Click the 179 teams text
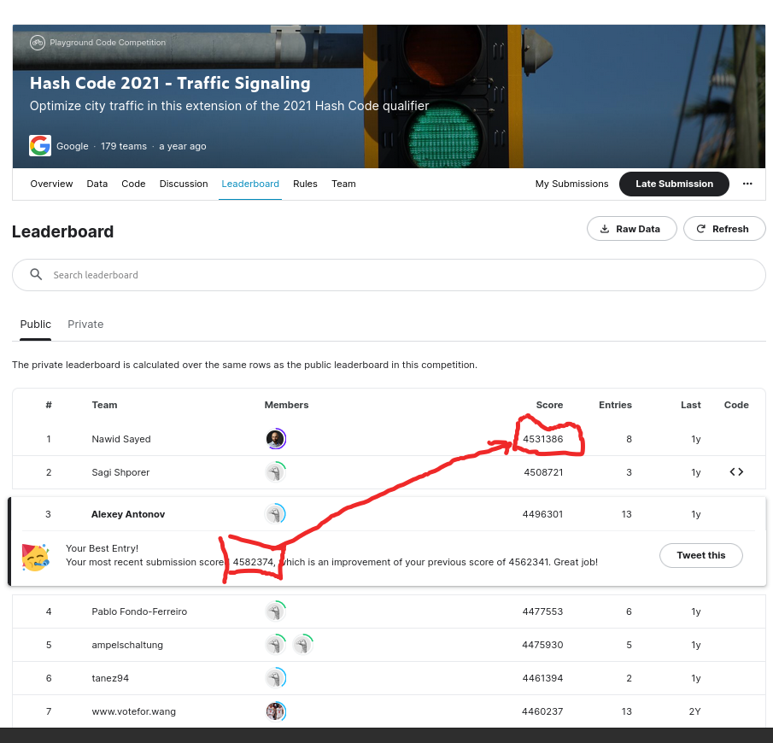773x743 pixels. [124, 146]
